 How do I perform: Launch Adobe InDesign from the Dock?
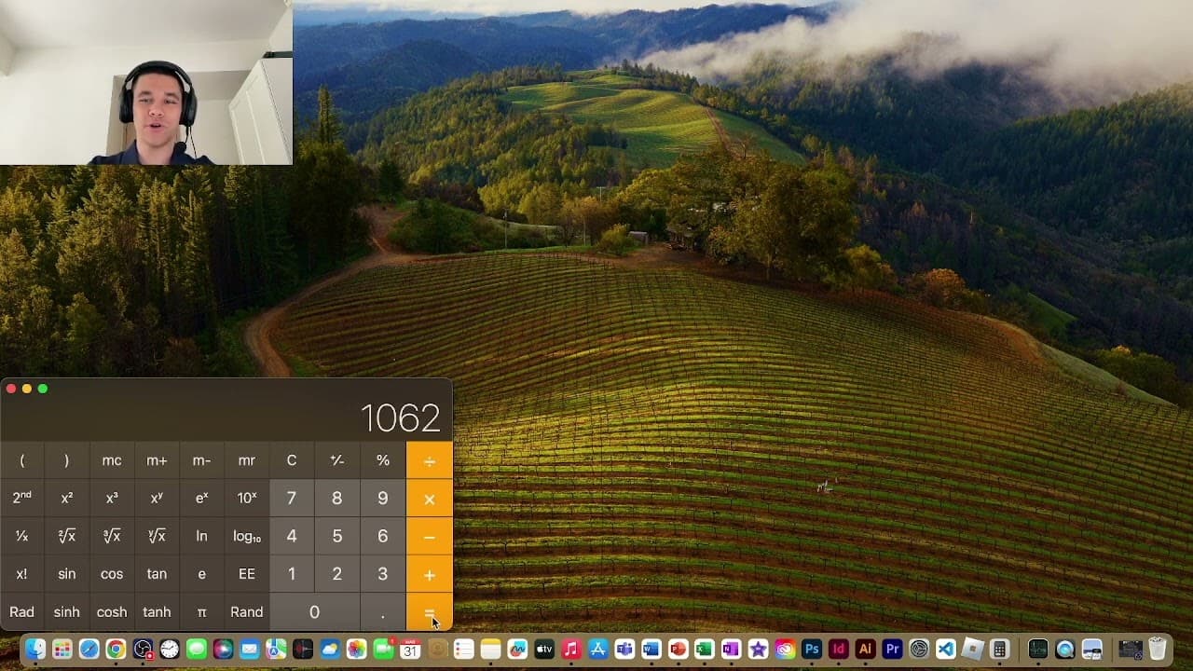[x=839, y=650]
